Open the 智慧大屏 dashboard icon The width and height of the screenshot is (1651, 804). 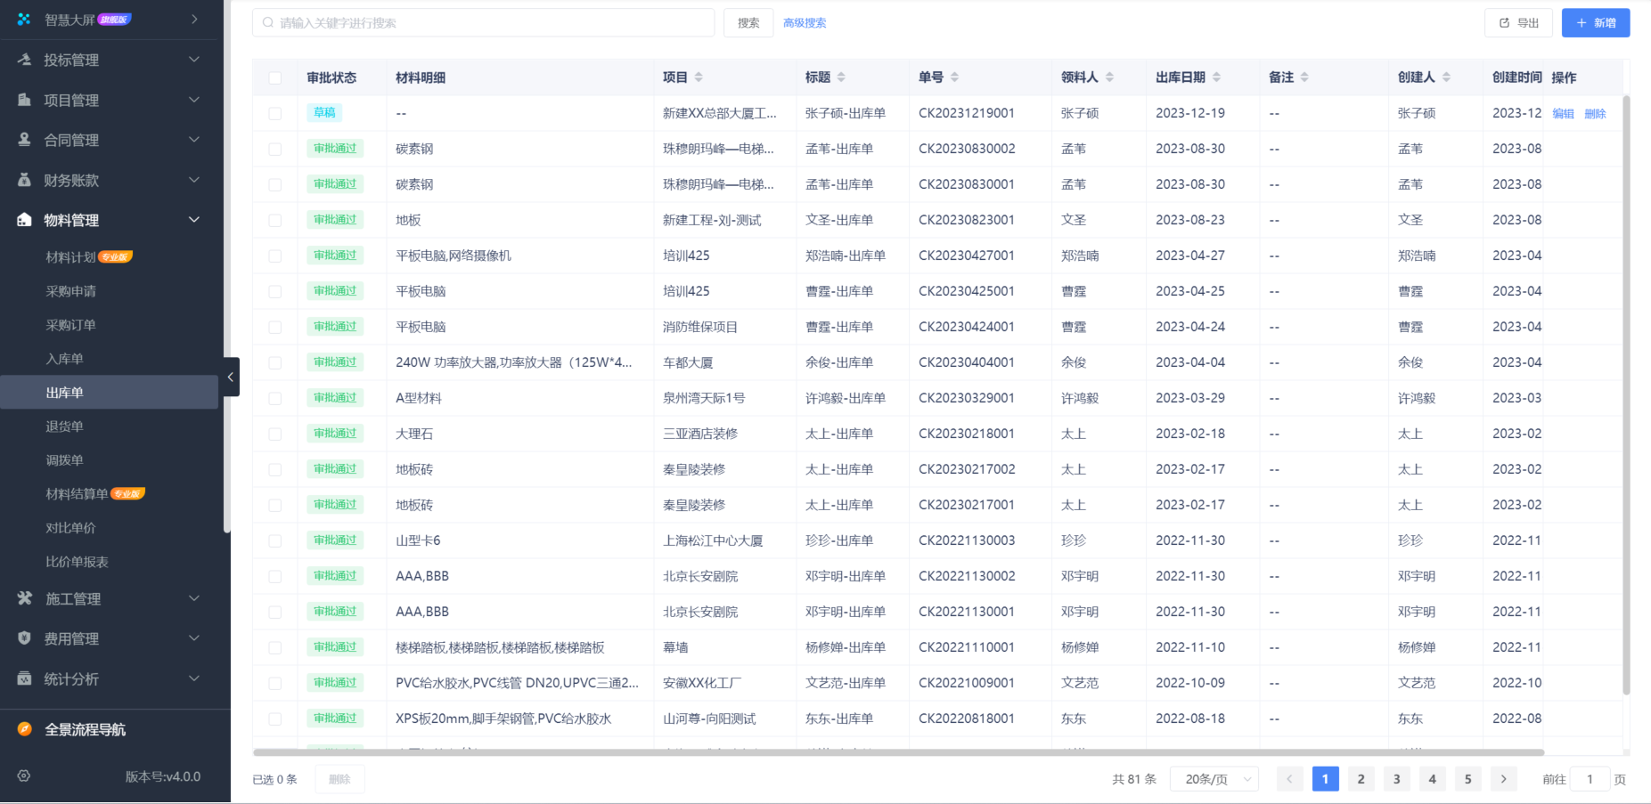coord(21,18)
